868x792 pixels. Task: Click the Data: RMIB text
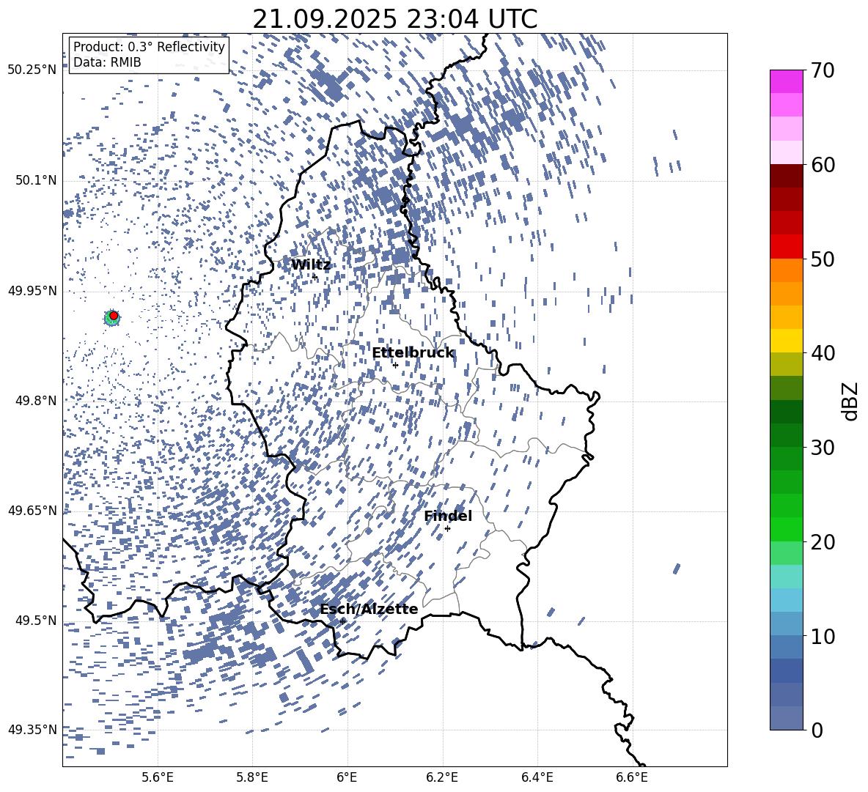tap(107, 62)
